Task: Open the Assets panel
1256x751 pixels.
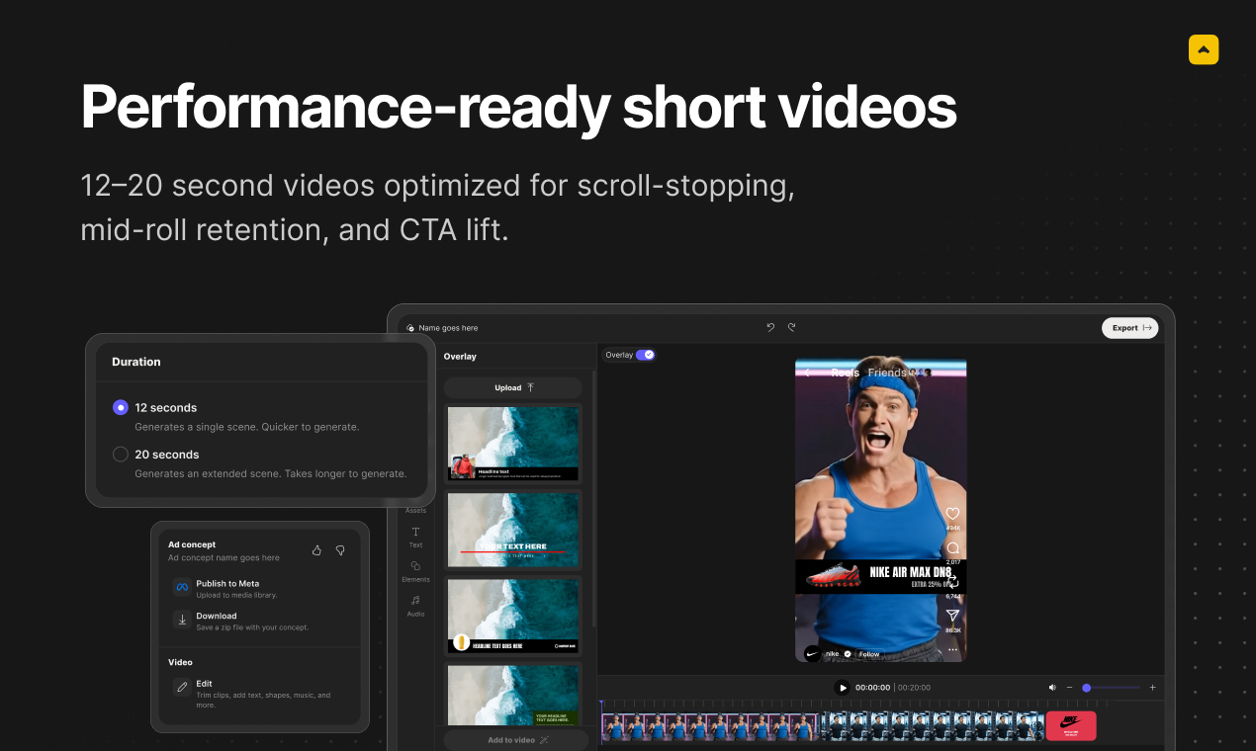Action: [x=415, y=506]
